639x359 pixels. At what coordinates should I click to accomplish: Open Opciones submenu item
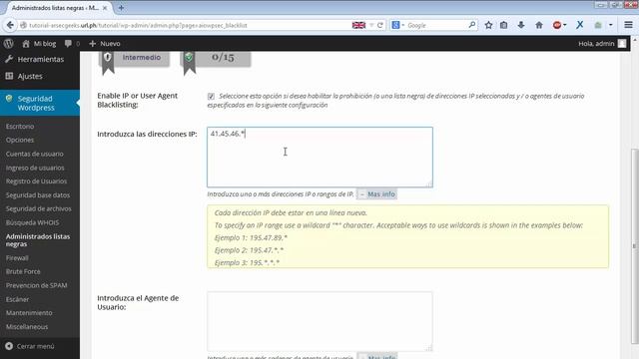[20, 140]
